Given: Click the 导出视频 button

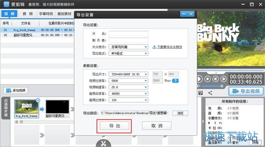Looking at the screenshot, I should (246, 91).
